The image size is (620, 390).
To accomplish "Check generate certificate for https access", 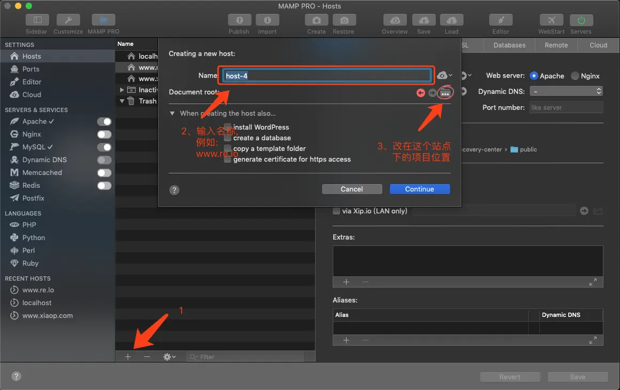I will point(227,159).
